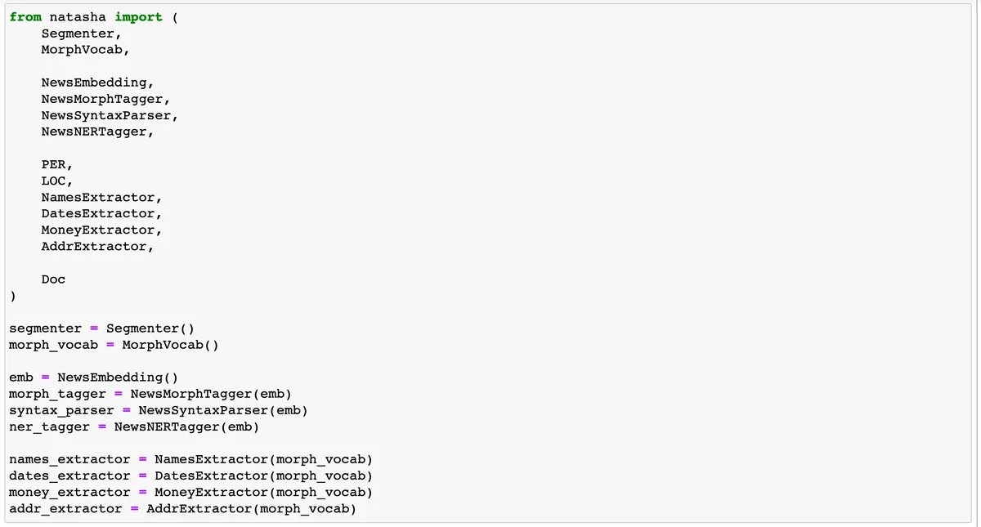Click on MorphVocab in the import list
This screenshot has width=981, height=527.
pos(86,50)
